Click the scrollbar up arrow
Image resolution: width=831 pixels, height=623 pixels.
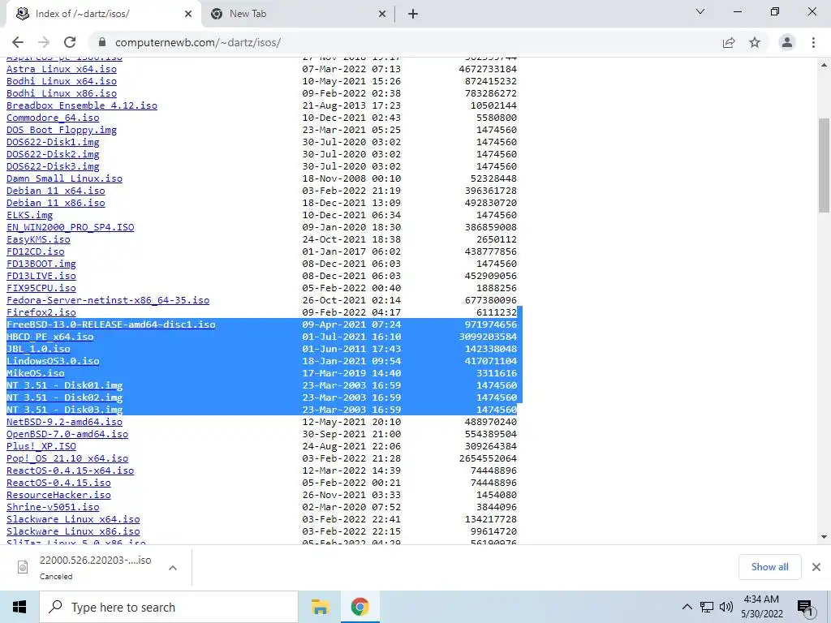pos(825,65)
